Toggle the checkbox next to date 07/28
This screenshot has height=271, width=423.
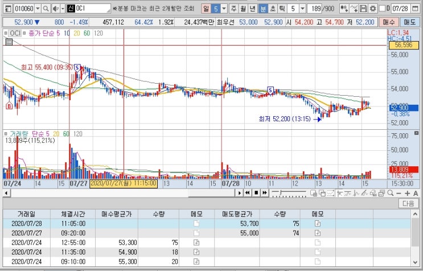[382, 9]
